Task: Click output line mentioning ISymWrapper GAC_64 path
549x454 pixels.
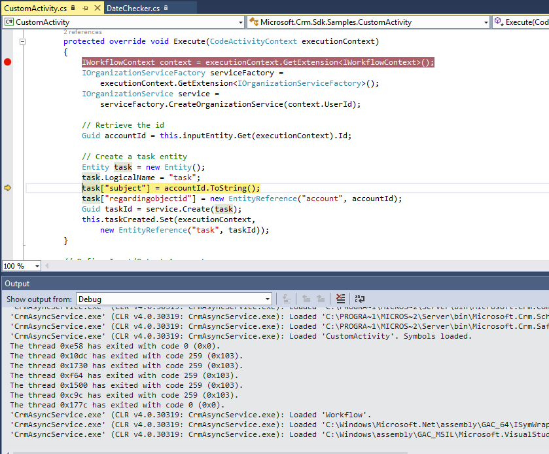Action: pyautogui.click(x=279, y=425)
